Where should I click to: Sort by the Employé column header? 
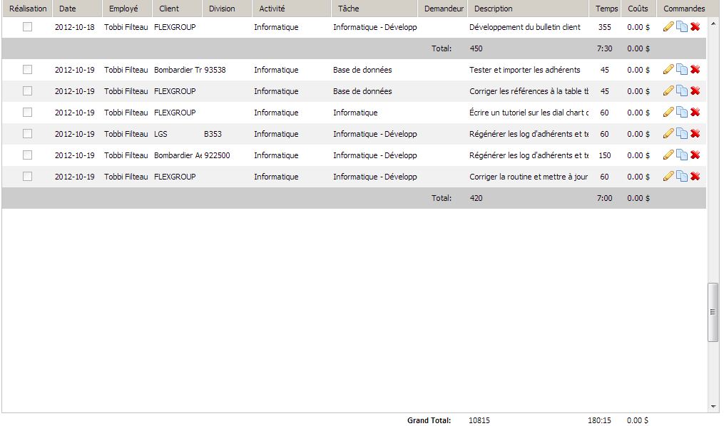coord(127,9)
